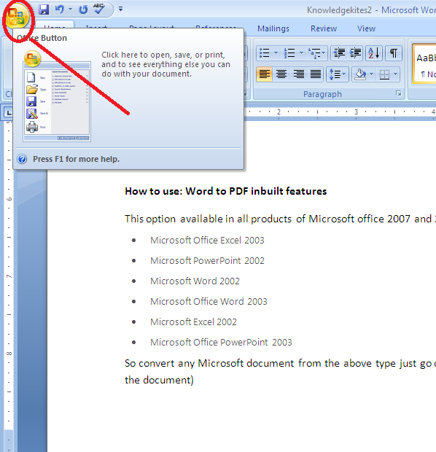Viewport: 436px width, 452px height.
Task: Click the line "Microsoft Excel 2002"
Action: pos(193,322)
